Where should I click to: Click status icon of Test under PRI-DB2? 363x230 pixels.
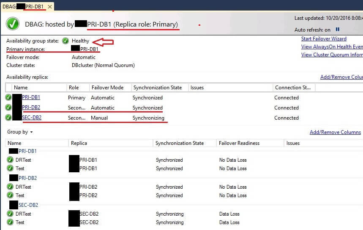[x=10, y=195]
